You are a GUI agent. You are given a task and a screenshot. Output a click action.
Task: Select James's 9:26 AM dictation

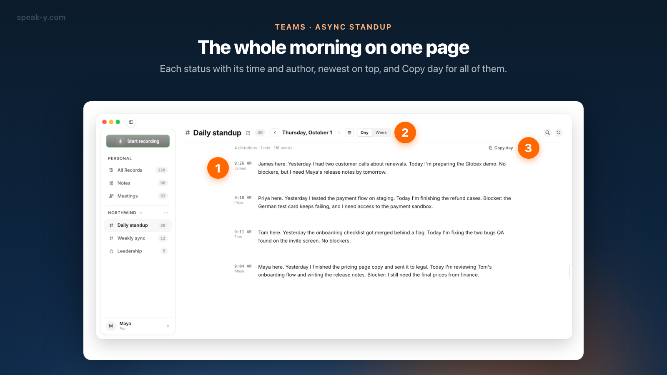(x=373, y=168)
